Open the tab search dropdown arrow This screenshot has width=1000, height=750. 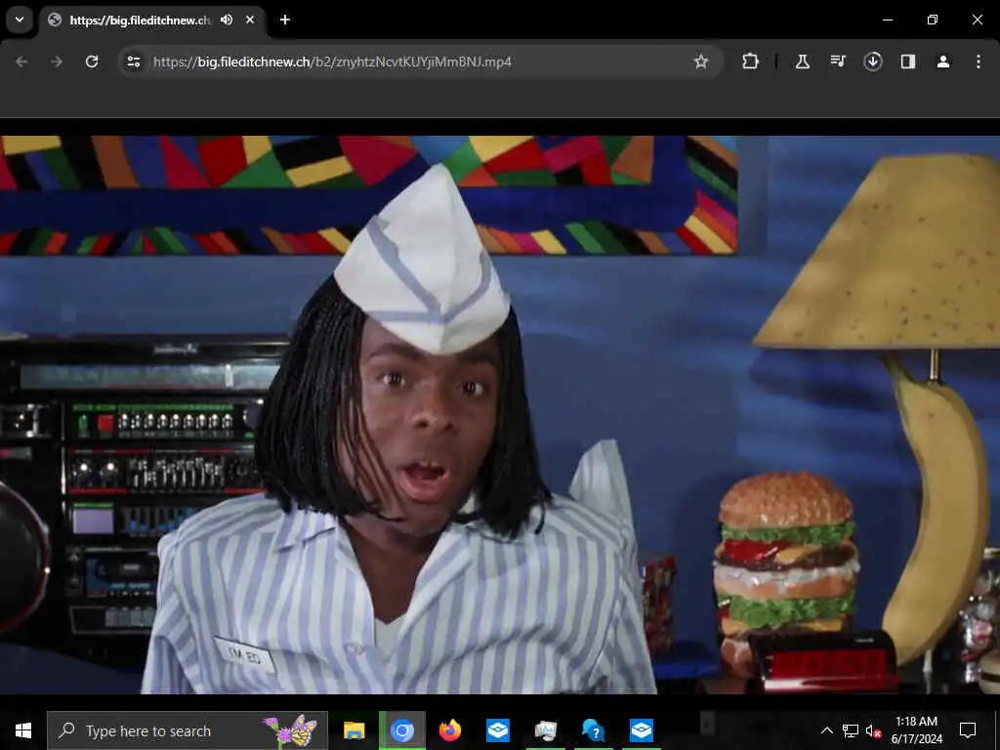tap(20, 20)
